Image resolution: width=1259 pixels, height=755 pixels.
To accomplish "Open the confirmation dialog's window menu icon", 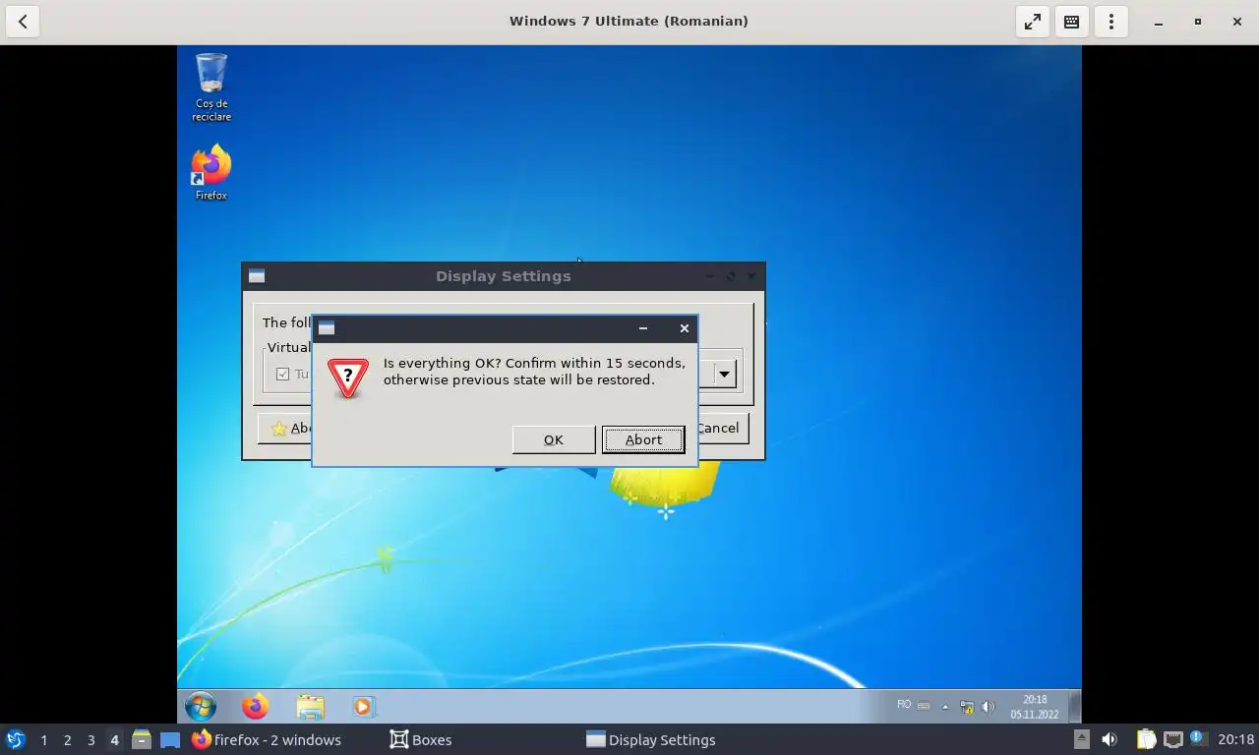I will click(327, 328).
